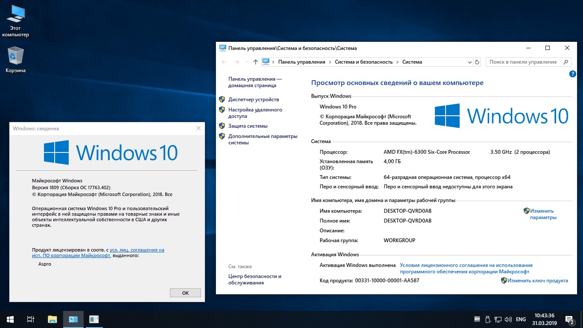Open Диспетчер устройств link
The height and width of the screenshot is (328, 583).
254,100
